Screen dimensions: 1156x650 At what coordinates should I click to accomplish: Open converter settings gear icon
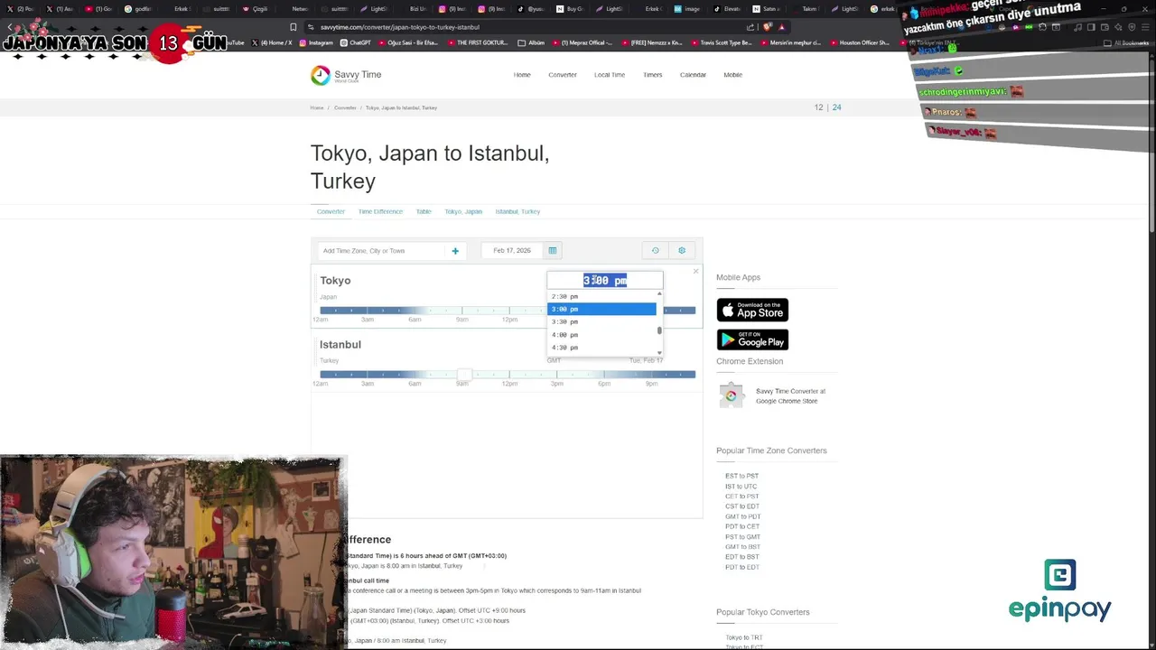682,250
